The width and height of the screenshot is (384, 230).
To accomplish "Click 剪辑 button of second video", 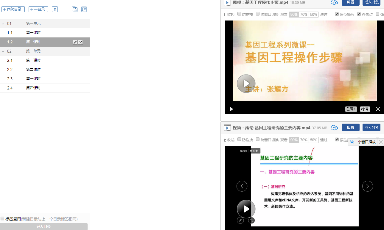I will click(351, 127).
